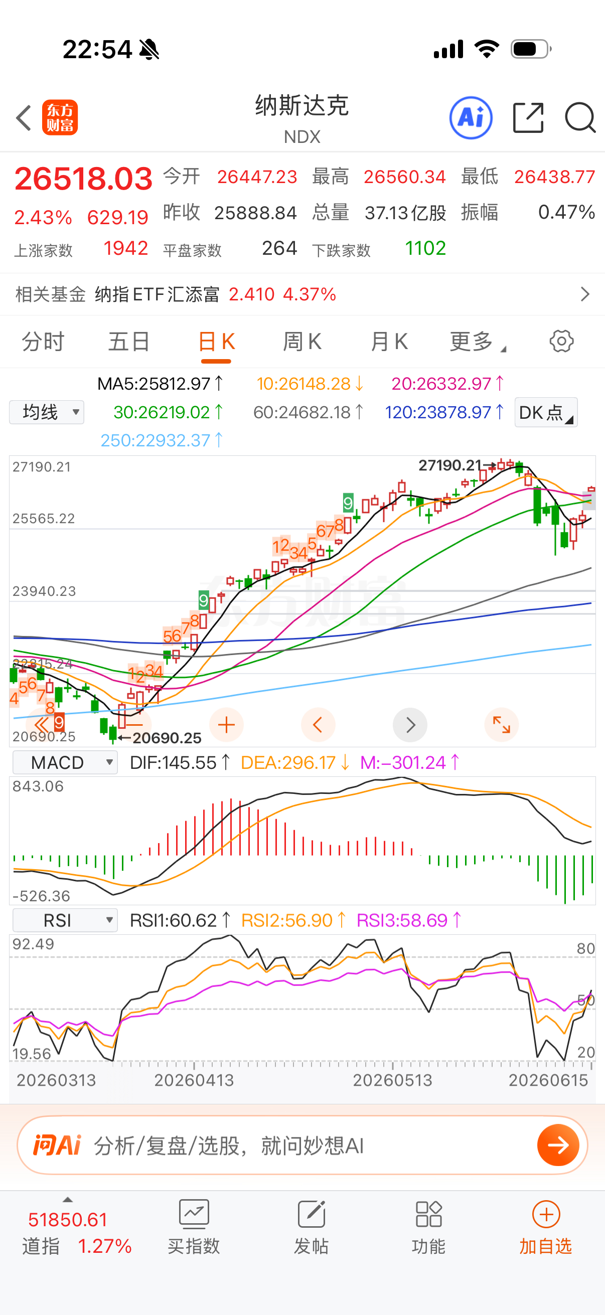The height and width of the screenshot is (1315, 605).
Task: Tap the RSI1:60.62 value
Action: (180, 920)
